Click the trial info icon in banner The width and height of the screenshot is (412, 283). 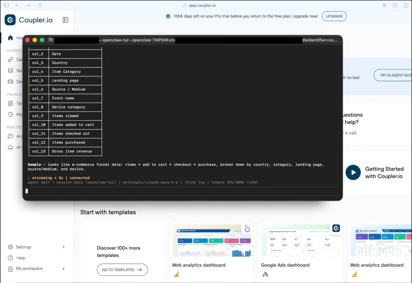click(168, 16)
